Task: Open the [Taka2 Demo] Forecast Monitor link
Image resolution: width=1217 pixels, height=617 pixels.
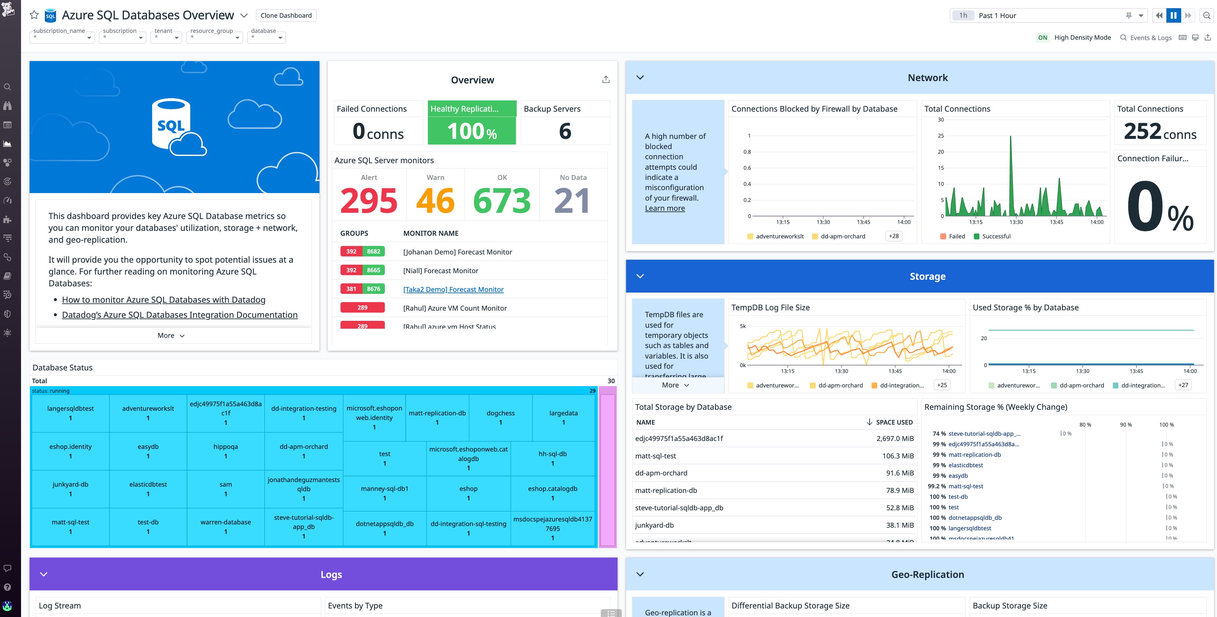Action: [453, 289]
